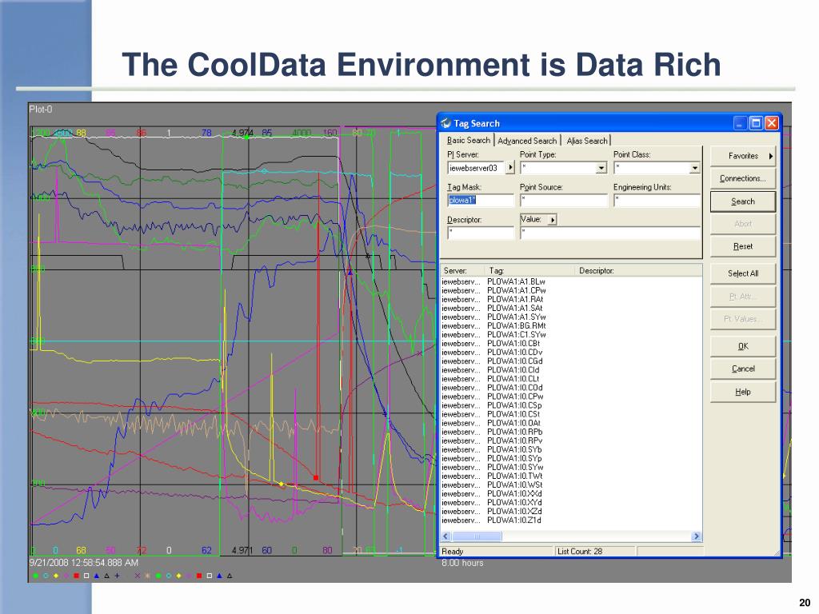Select tag PLOWA1:A1.BLw
This screenshot has height=614, width=819.
pos(516,282)
